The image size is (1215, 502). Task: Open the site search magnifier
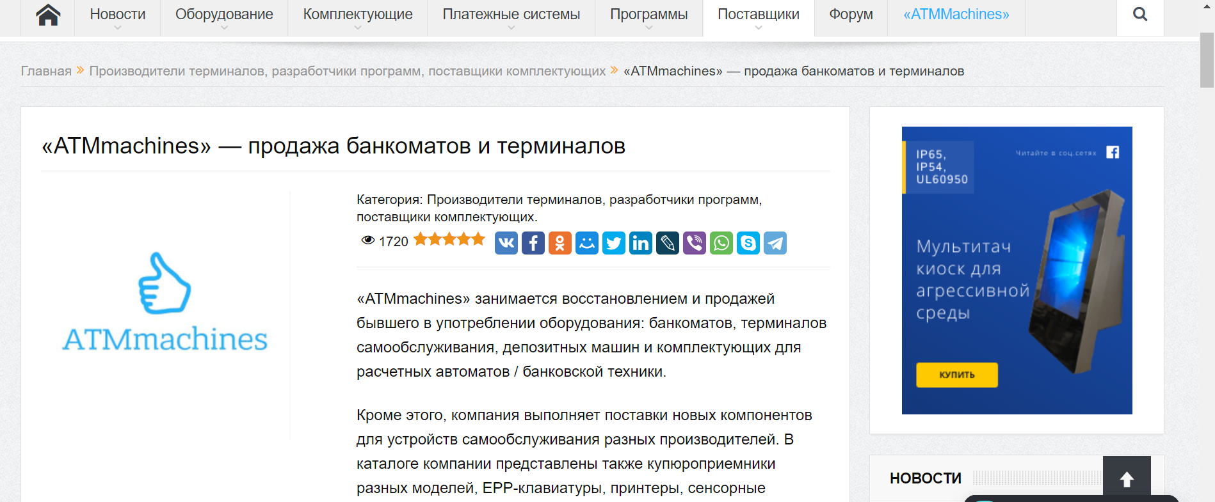point(1140,15)
